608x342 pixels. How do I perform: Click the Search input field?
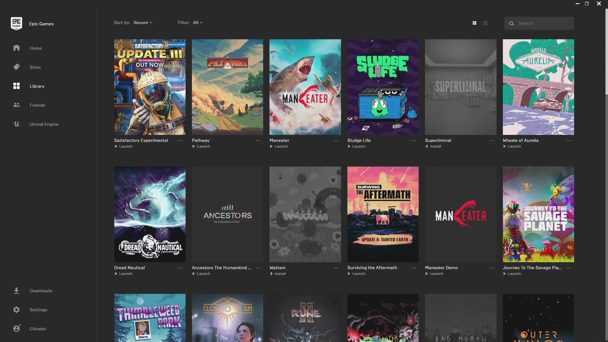[x=539, y=23]
